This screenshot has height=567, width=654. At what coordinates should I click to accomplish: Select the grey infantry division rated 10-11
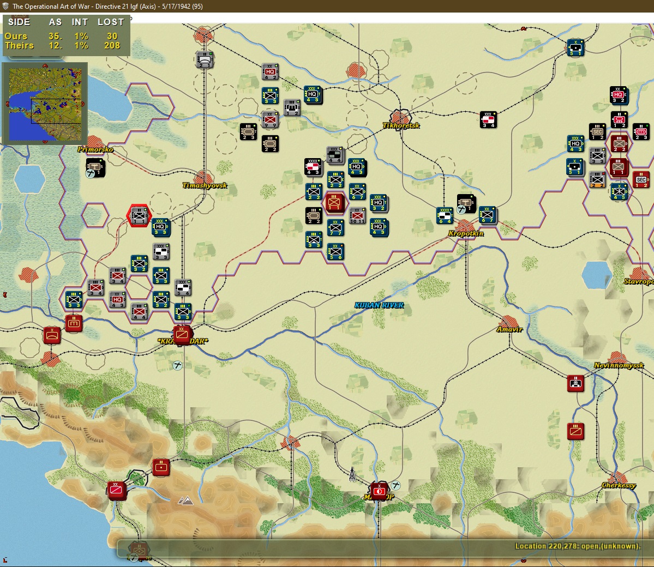coord(357,216)
